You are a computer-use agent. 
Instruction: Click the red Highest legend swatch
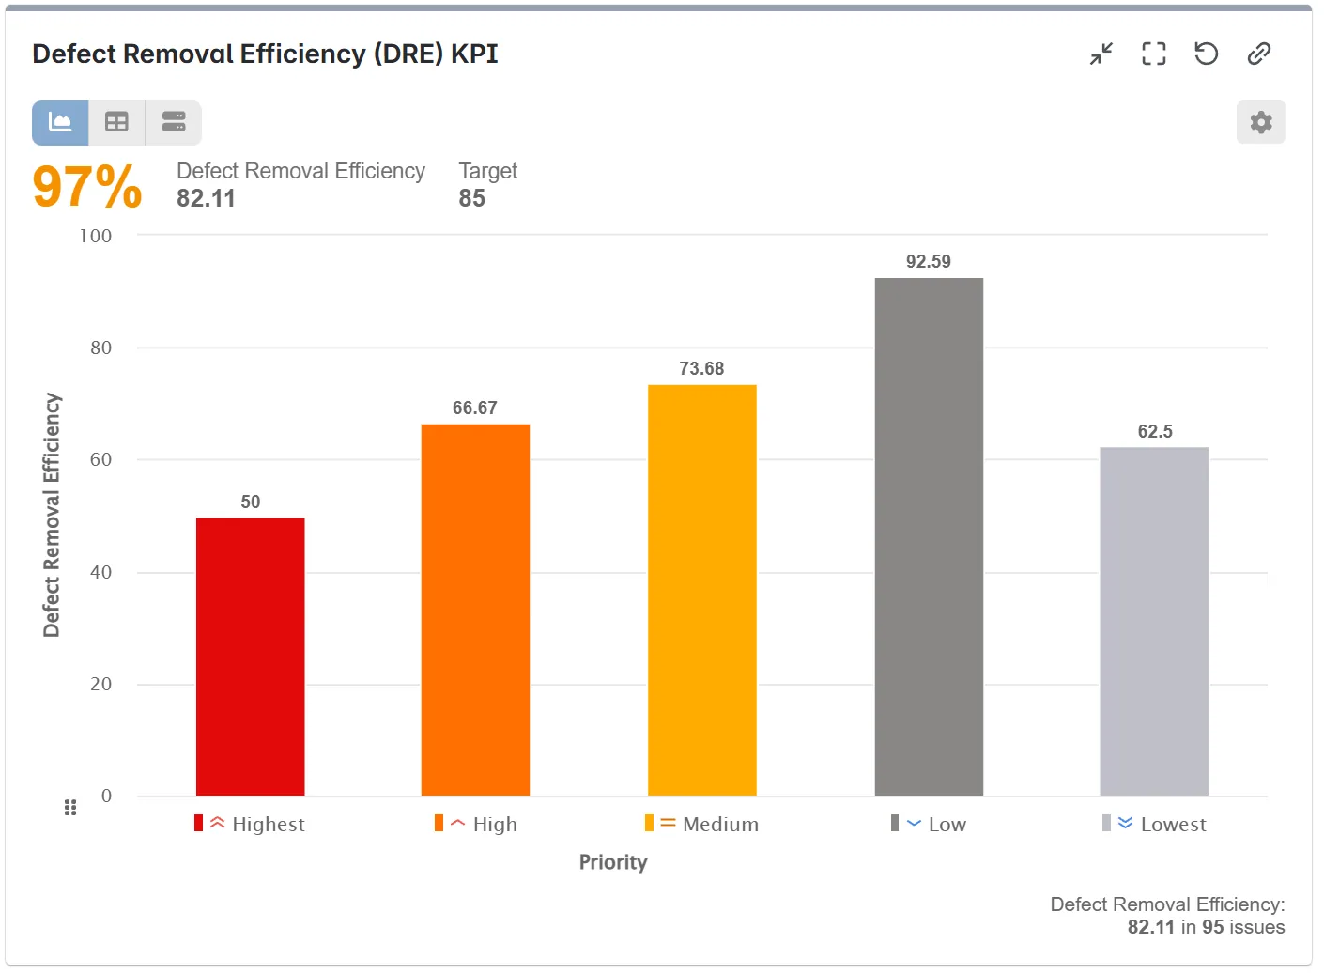click(x=199, y=823)
